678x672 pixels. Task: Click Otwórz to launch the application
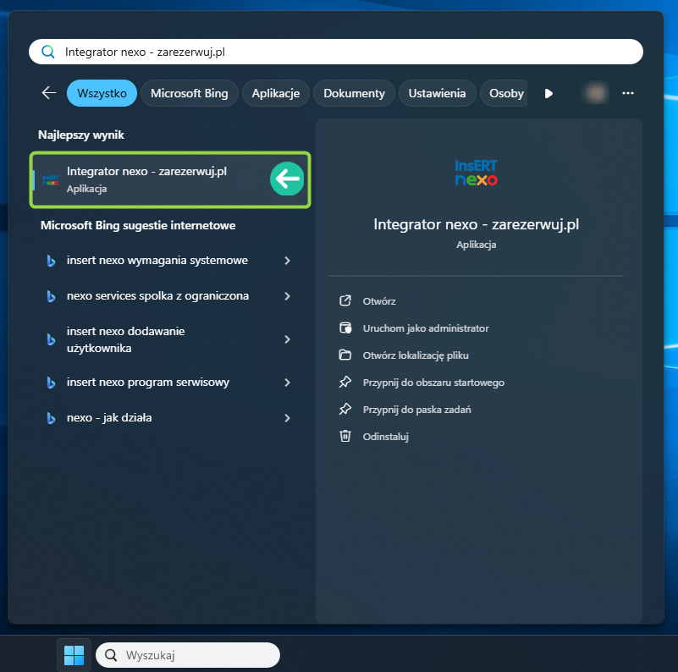[378, 301]
